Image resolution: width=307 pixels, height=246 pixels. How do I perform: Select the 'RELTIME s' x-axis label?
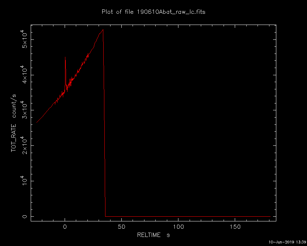coord(153,235)
